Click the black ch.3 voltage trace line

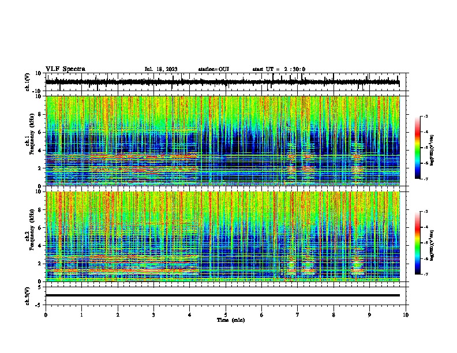(x=222, y=295)
